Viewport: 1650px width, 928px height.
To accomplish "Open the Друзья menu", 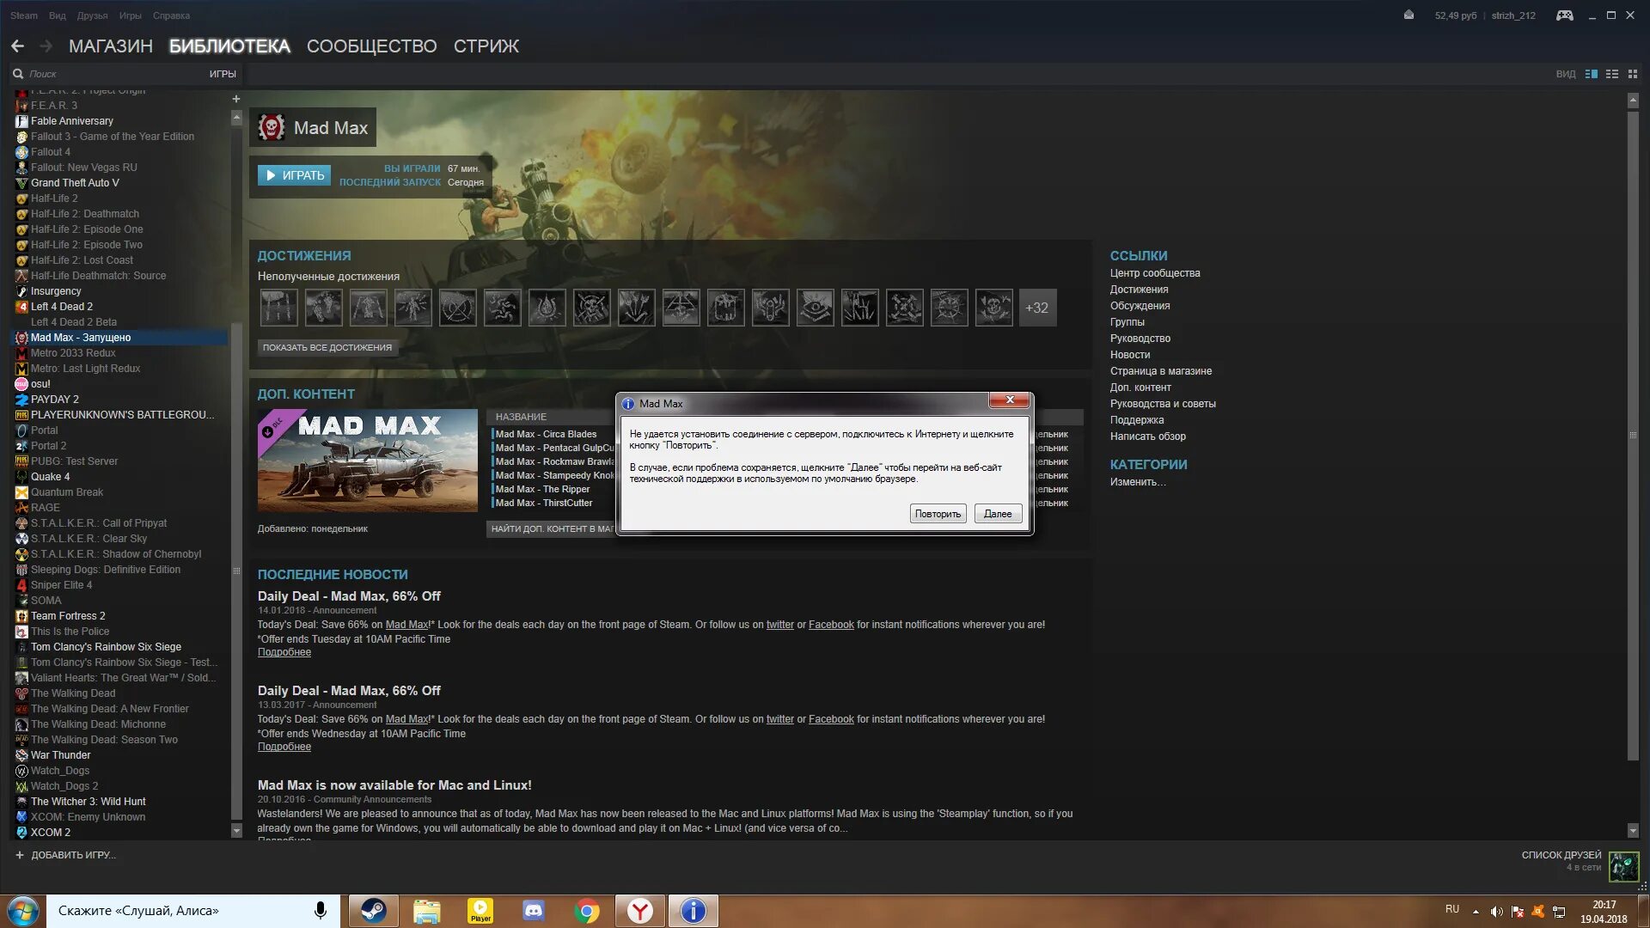I will coord(93,15).
